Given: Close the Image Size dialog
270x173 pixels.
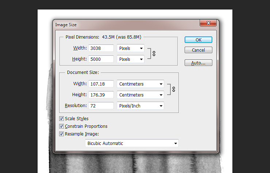Looking at the screenshot, I should 208,23.
